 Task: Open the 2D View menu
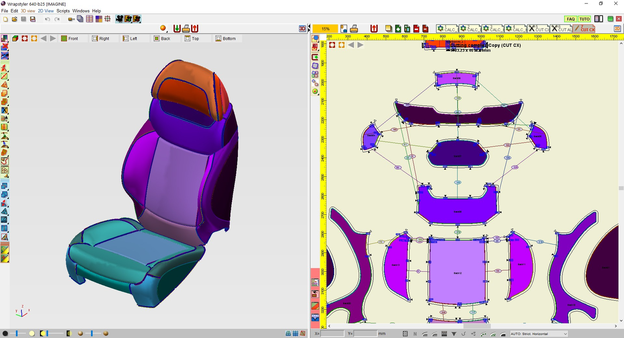tap(46, 11)
